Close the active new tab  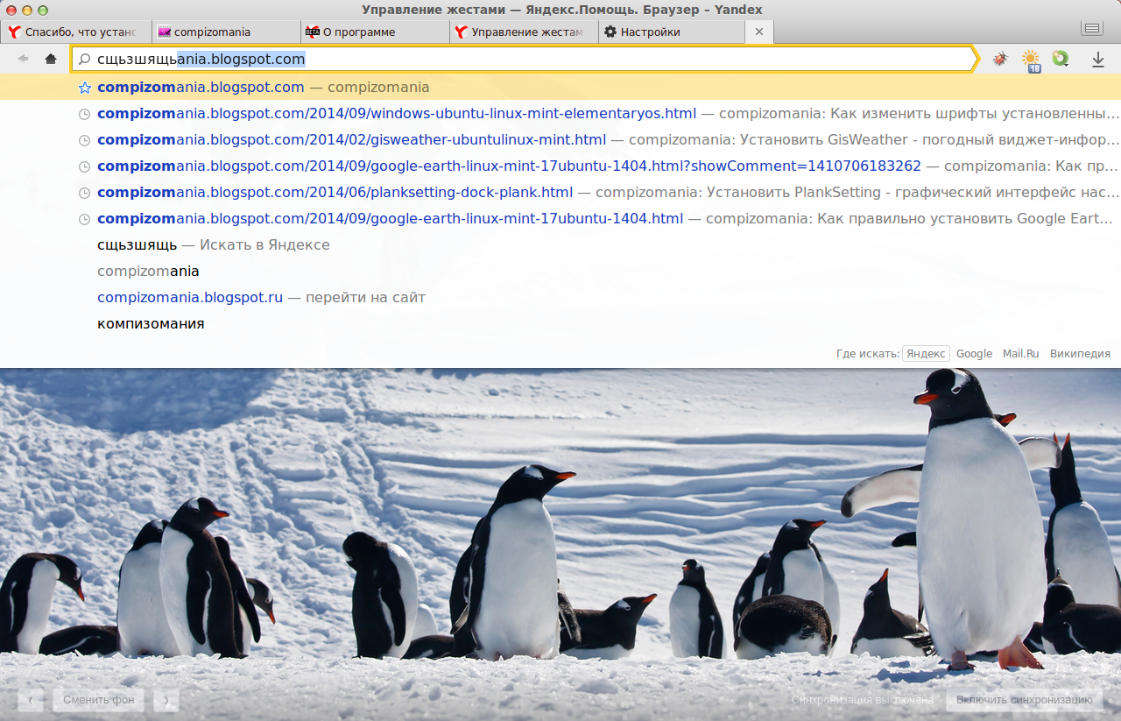pos(759,32)
